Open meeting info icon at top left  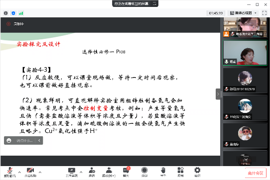(5, 13)
